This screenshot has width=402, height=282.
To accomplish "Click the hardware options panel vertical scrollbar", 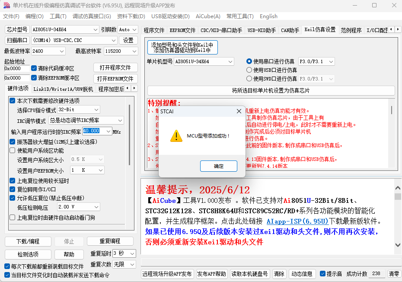I will click(130, 135).
